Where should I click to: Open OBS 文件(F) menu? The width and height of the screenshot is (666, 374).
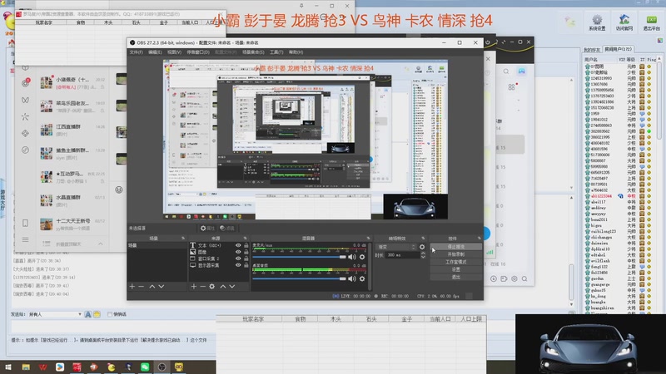[136, 52]
